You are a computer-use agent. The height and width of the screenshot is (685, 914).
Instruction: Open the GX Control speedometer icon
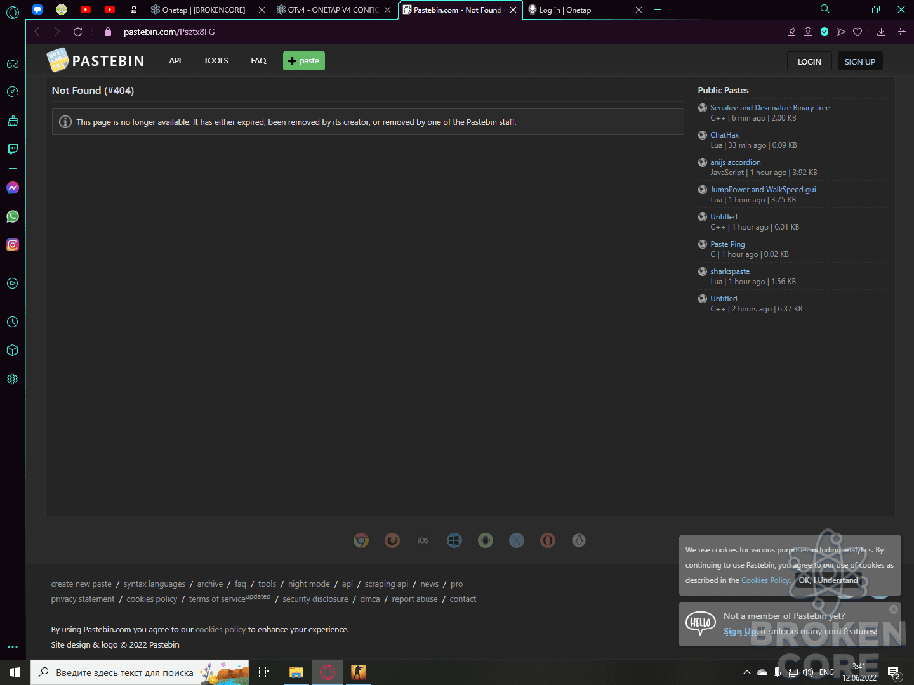coord(13,92)
